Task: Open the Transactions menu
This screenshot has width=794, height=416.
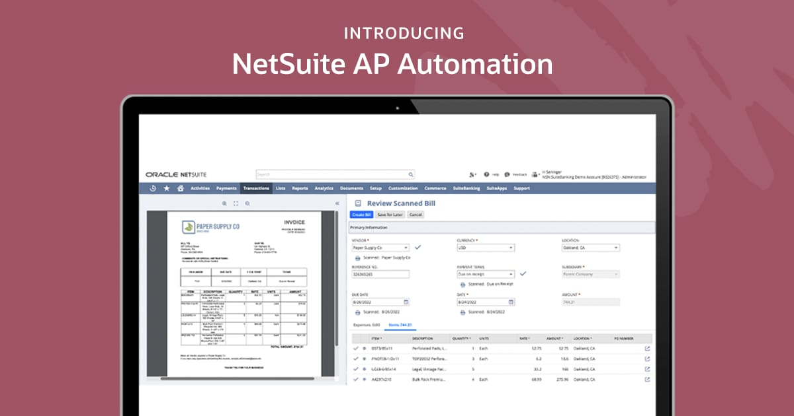Action: (x=256, y=188)
